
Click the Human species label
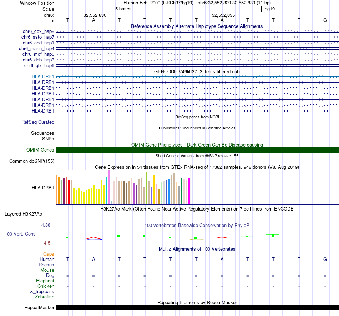tap(47, 260)
